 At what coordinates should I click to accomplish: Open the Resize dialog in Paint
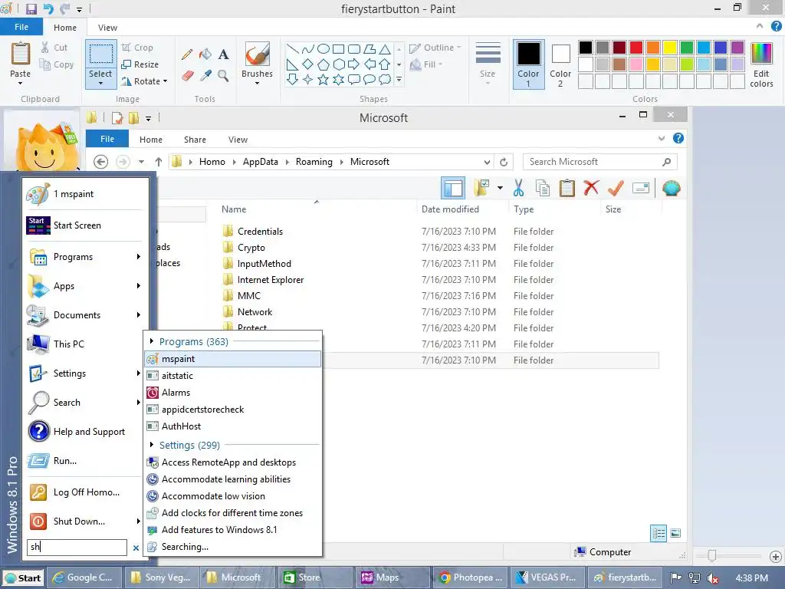140,64
